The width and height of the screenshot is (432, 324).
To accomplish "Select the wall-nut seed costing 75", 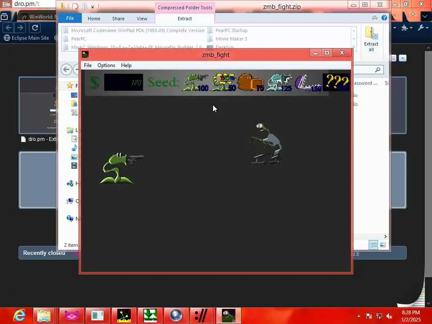I will [251, 82].
